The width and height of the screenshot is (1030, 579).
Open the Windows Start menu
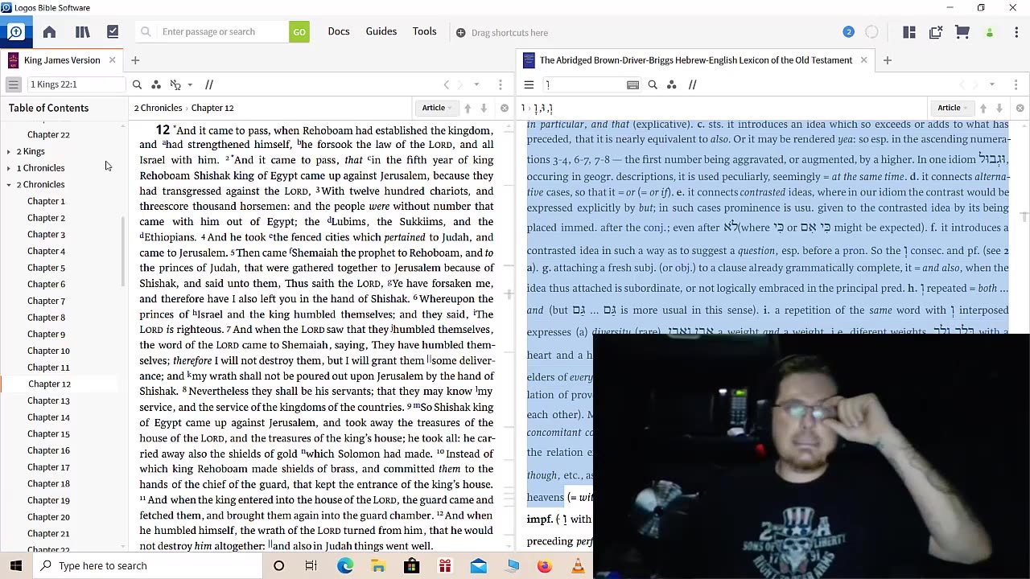pos(16,565)
